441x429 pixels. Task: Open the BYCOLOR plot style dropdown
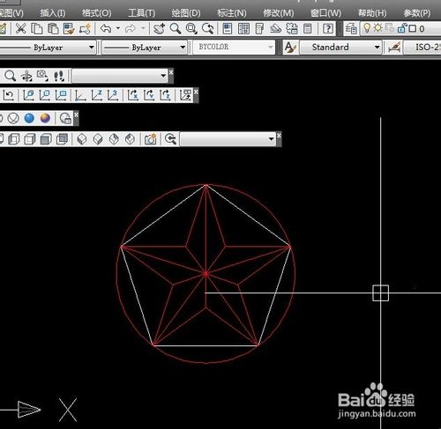tap(234, 47)
